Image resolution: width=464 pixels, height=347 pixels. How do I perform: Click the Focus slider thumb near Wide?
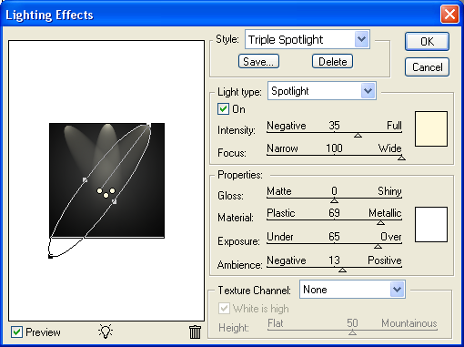[x=401, y=158]
